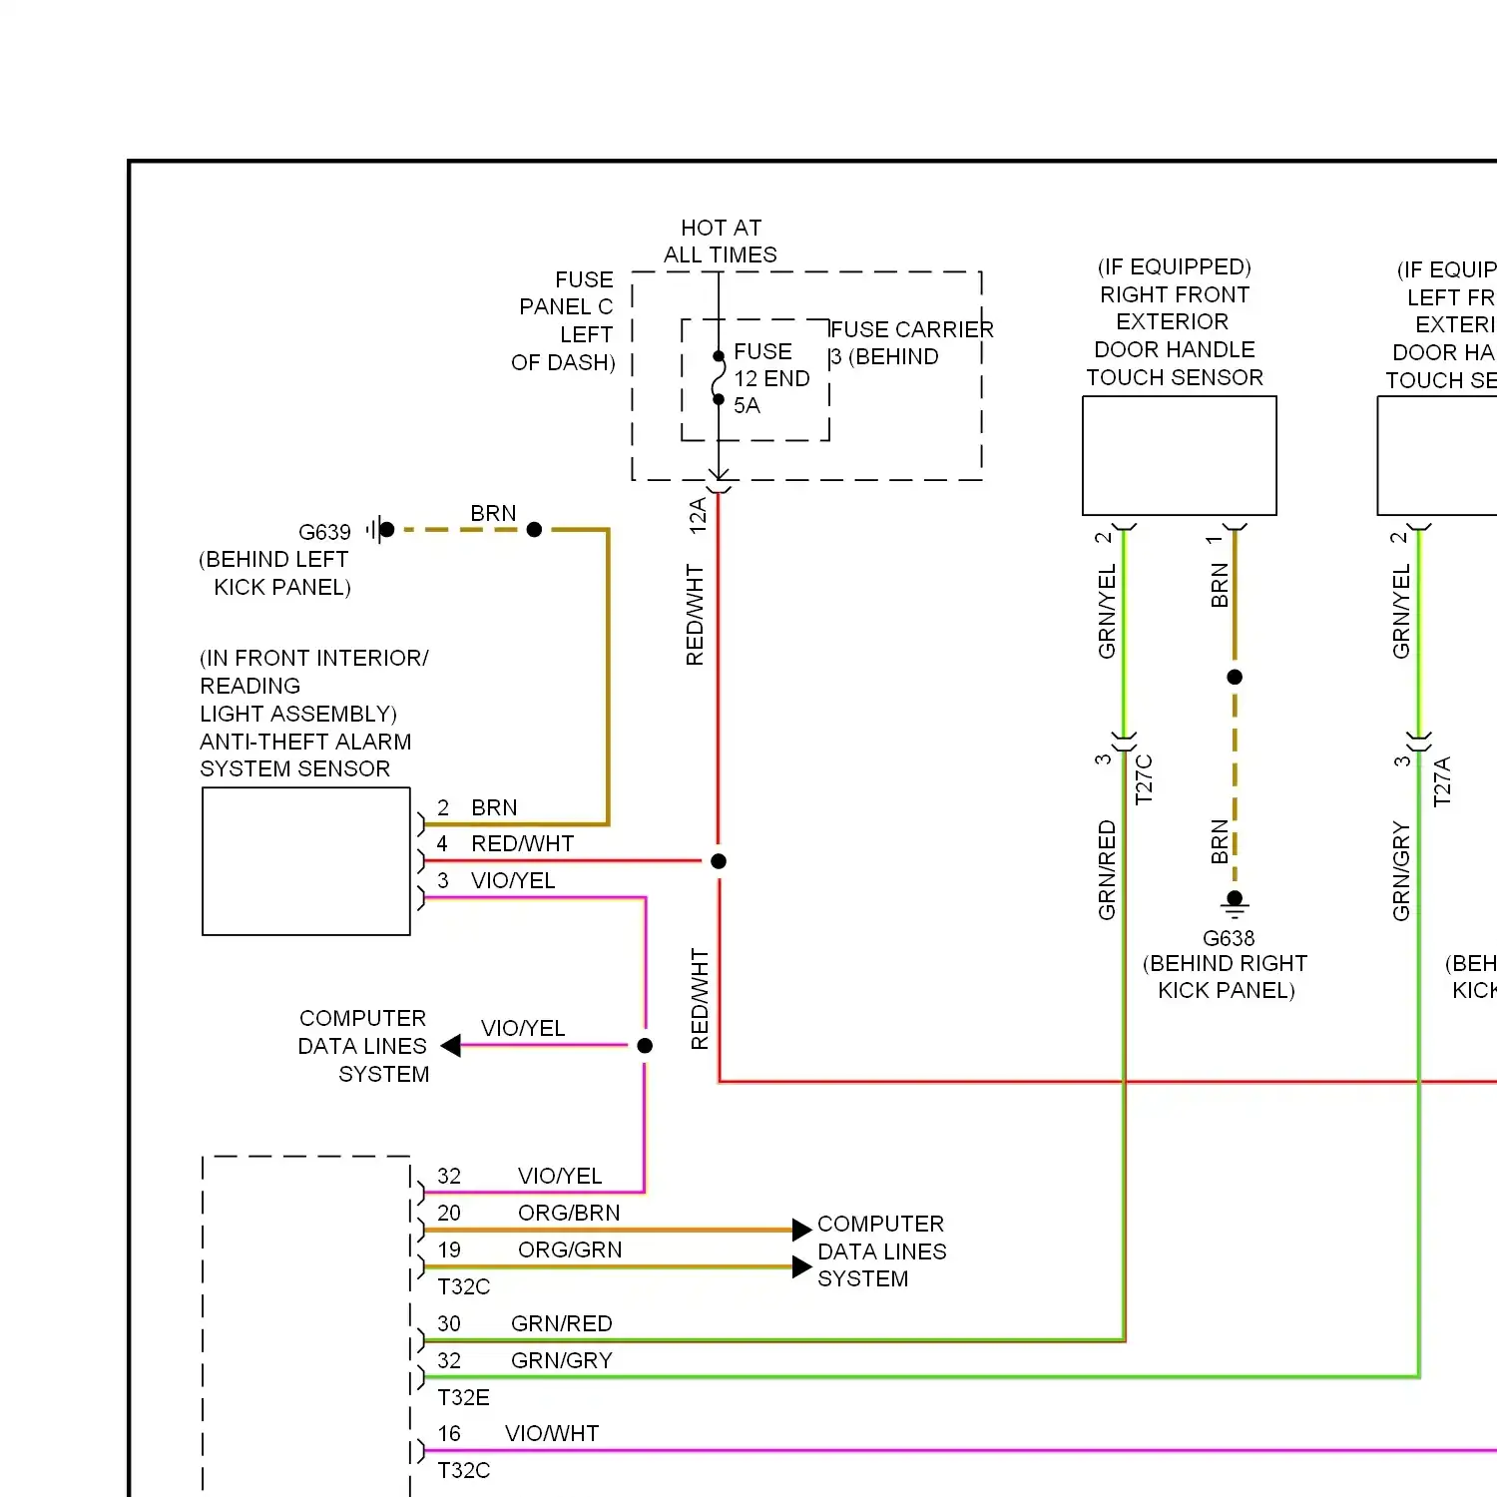Screen dimensions: 1497x1497
Task: Click the T32C label below pin 19
Action: pyautogui.click(x=464, y=1286)
